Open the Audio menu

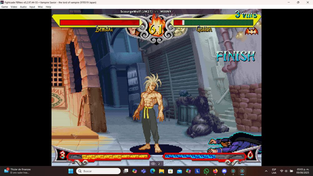pos(23,7)
